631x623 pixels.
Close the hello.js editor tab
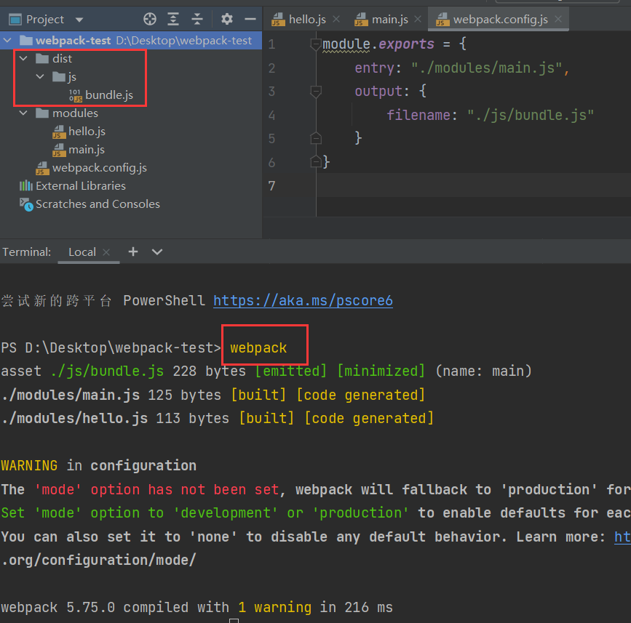[x=336, y=19]
